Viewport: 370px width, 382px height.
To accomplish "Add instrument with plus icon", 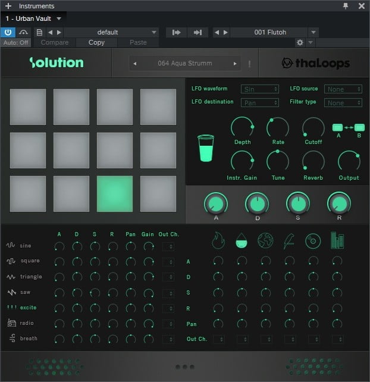I will tap(8, 6).
